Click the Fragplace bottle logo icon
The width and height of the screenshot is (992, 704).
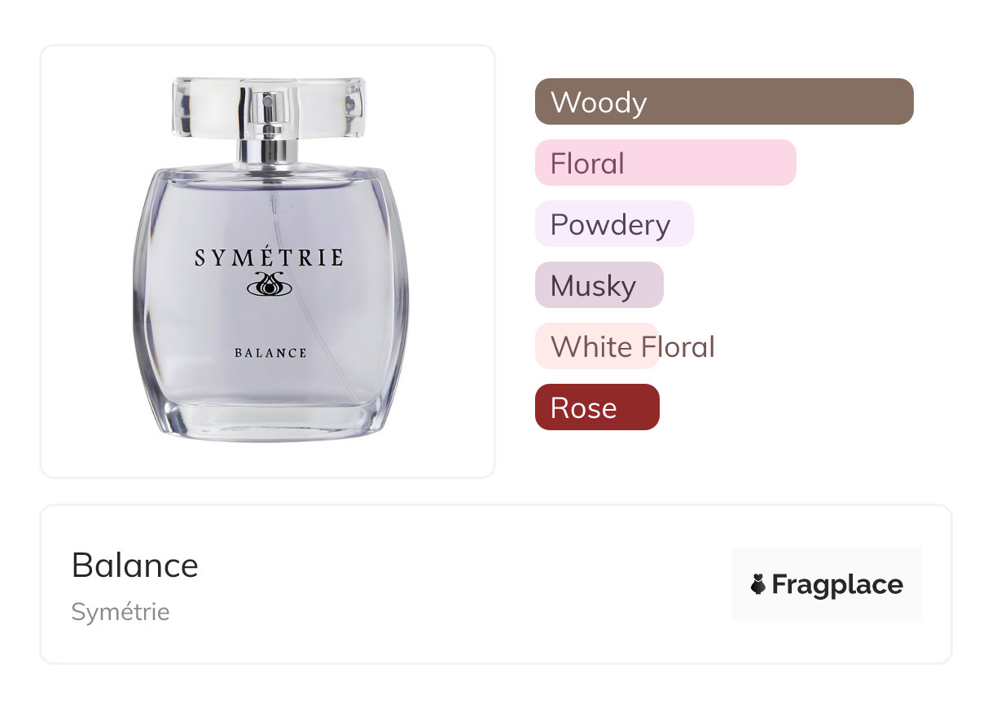click(x=758, y=584)
